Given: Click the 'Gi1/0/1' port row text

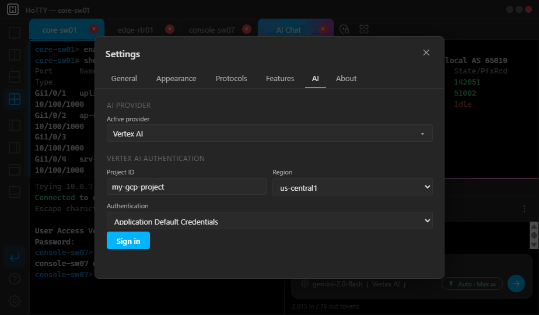Looking at the screenshot, I should click(x=50, y=93).
